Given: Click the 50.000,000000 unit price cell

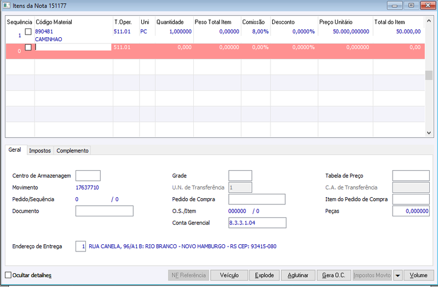Looking at the screenshot, I should 351,32.
